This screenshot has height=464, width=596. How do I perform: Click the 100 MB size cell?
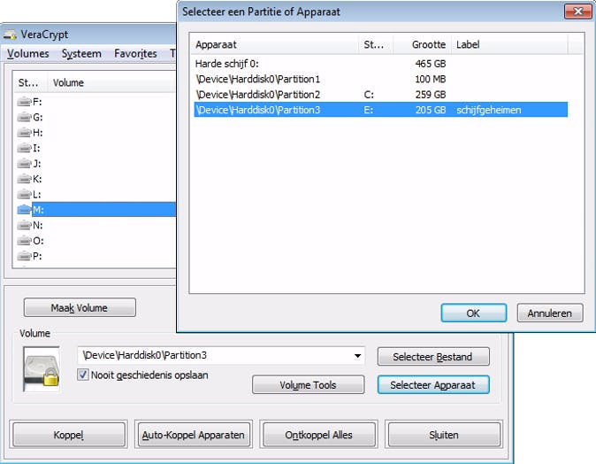[431, 79]
